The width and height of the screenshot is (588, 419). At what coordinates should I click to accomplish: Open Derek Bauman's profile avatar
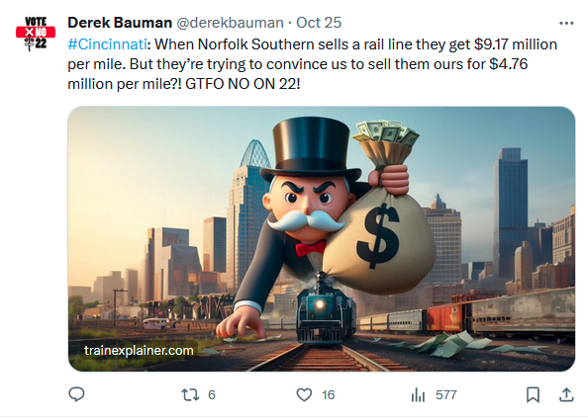click(36, 34)
